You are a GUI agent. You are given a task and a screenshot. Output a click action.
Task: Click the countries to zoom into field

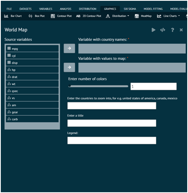112,106
